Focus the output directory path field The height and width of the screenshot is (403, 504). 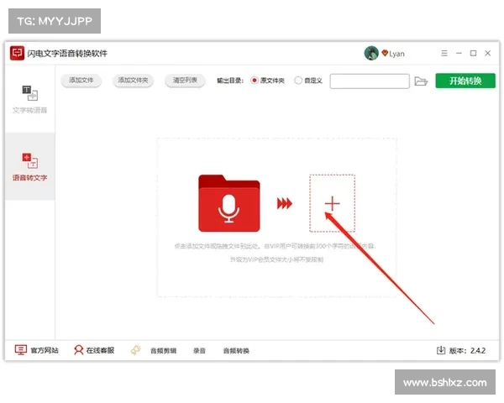tap(370, 81)
